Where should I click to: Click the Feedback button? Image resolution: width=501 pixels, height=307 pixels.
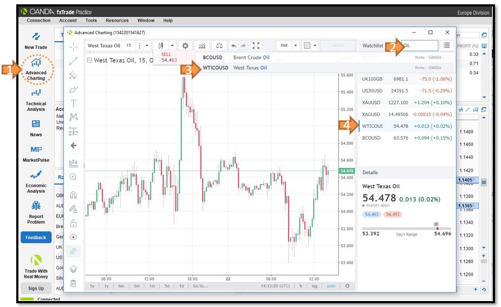point(36,237)
